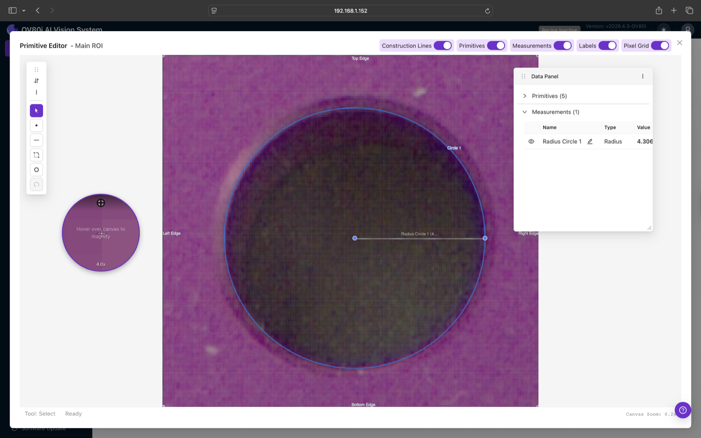
Task: Open the purple help button
Action: 683,410
